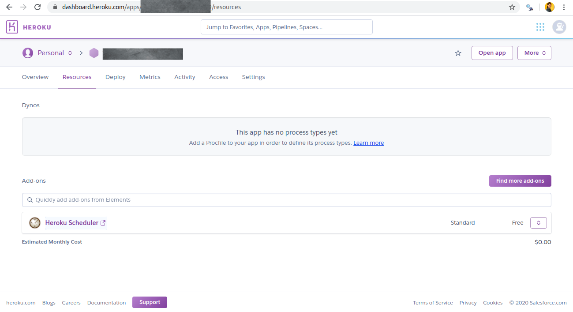This screenshot has height=312, width=573.
Task: Expand the Personal account switcher
Action: 70,53
